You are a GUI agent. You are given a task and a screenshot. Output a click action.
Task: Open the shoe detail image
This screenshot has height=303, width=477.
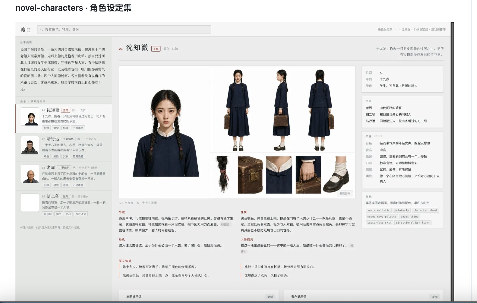click(337, 174)
